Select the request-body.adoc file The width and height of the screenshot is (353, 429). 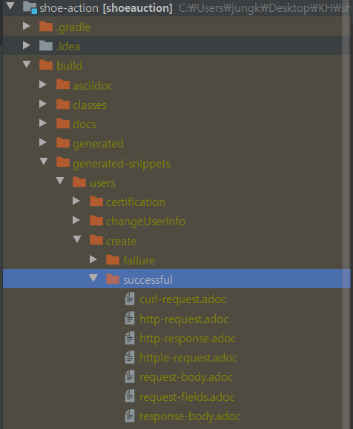pos(186,377)
